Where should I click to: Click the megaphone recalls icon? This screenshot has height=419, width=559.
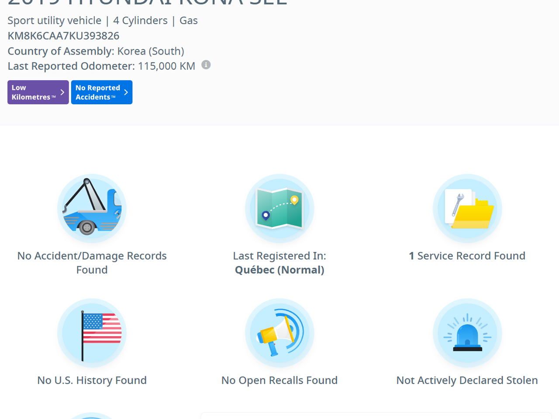[279, 333]
